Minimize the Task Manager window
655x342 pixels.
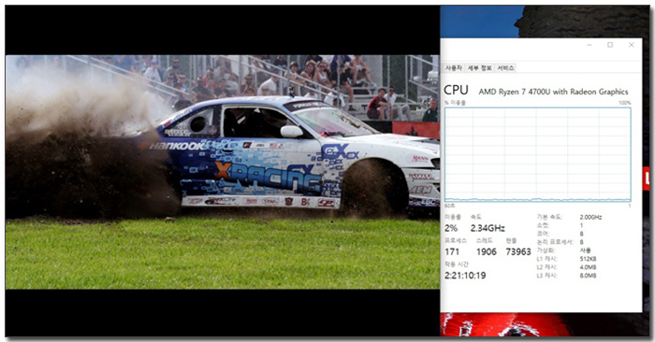coord(589,45)
